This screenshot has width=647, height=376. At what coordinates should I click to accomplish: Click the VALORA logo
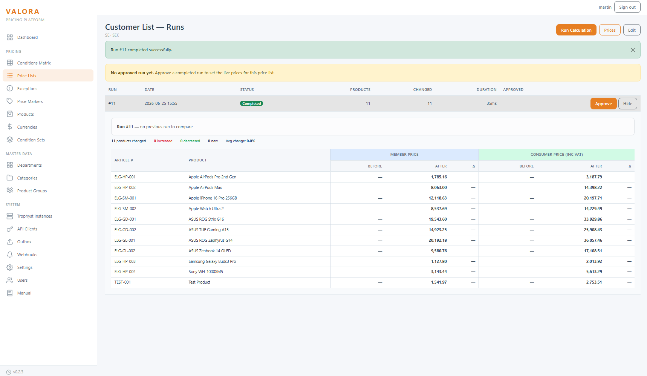coord(23,12)
